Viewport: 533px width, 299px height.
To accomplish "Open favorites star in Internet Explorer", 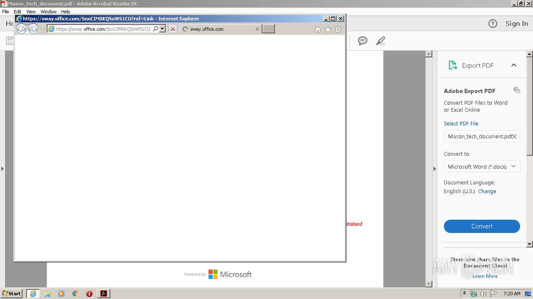I will [328, 29].
